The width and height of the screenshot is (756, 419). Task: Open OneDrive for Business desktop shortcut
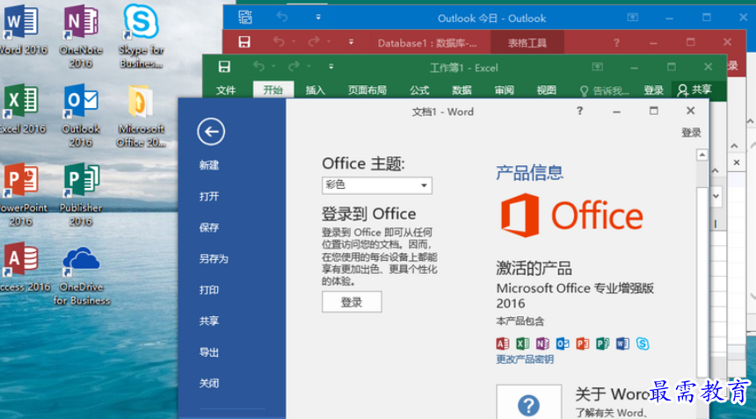[81, 276]
